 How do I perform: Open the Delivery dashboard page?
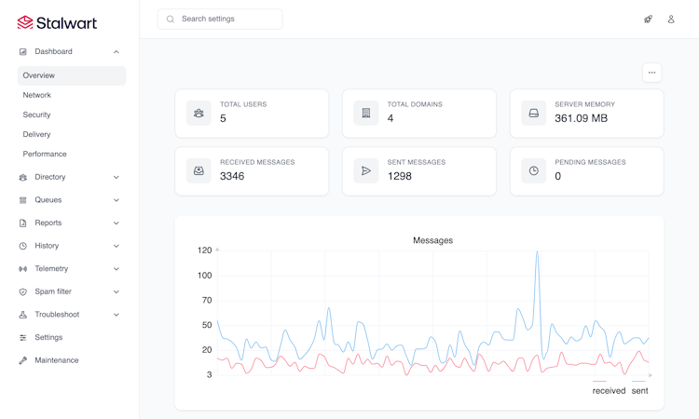pyautogui.click(x=36, y=134)
